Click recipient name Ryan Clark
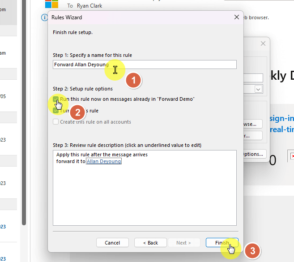Viewport: 294px width, 262px height. (89, 6)
